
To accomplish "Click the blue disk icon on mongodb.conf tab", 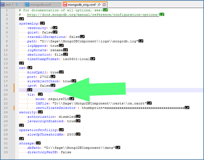I will tap(28, 4).
